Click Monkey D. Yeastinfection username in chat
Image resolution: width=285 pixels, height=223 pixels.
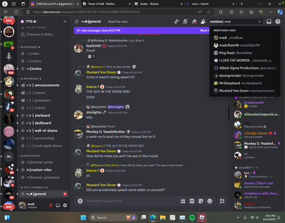(x=105, y=132)
